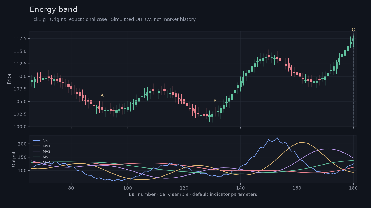Screen dimensions: 371x208
Task: Click bar number 120 on x-axis
Action: [184, 188]
